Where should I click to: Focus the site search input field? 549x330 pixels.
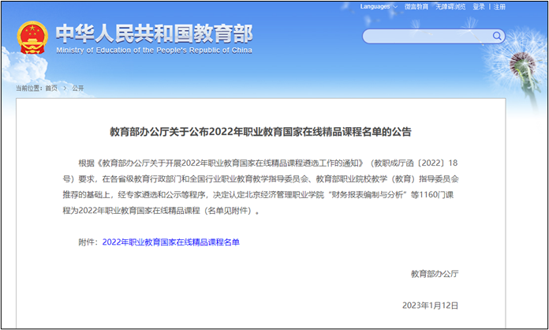point(426,36)
